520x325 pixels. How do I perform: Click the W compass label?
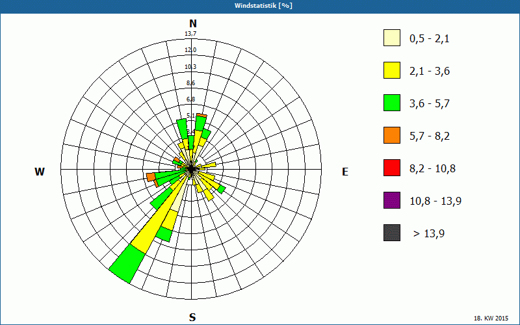[x=40, y=172]
